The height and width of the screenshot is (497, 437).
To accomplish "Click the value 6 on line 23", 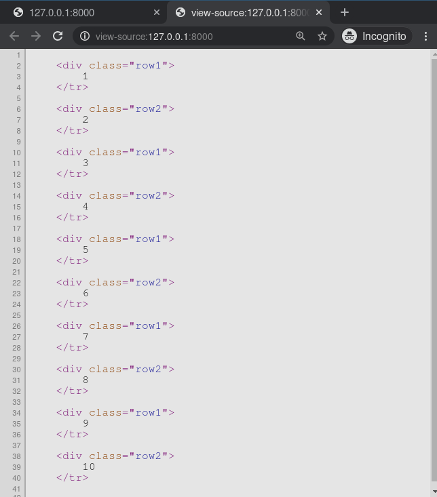I will [85, 293].
